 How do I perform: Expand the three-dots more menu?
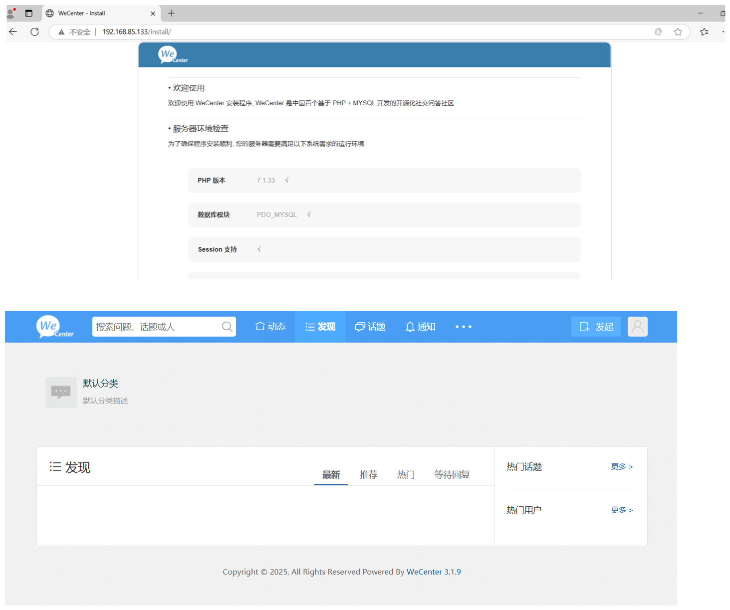click(x=463, y=327)
